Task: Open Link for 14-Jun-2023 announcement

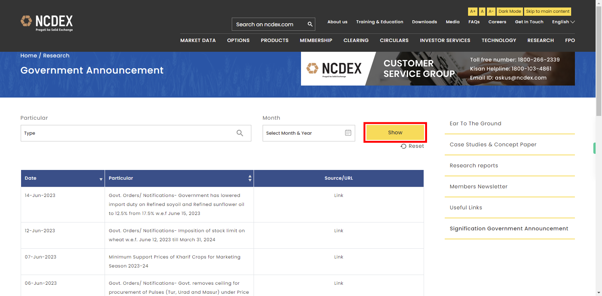Action: [x=339, y=195]
